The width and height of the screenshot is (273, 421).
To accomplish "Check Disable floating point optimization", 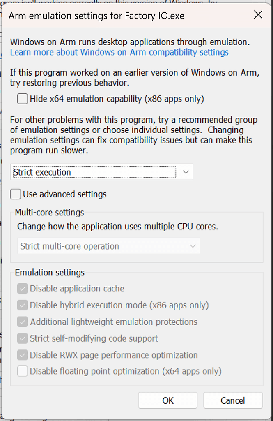I will coord(23,371).
